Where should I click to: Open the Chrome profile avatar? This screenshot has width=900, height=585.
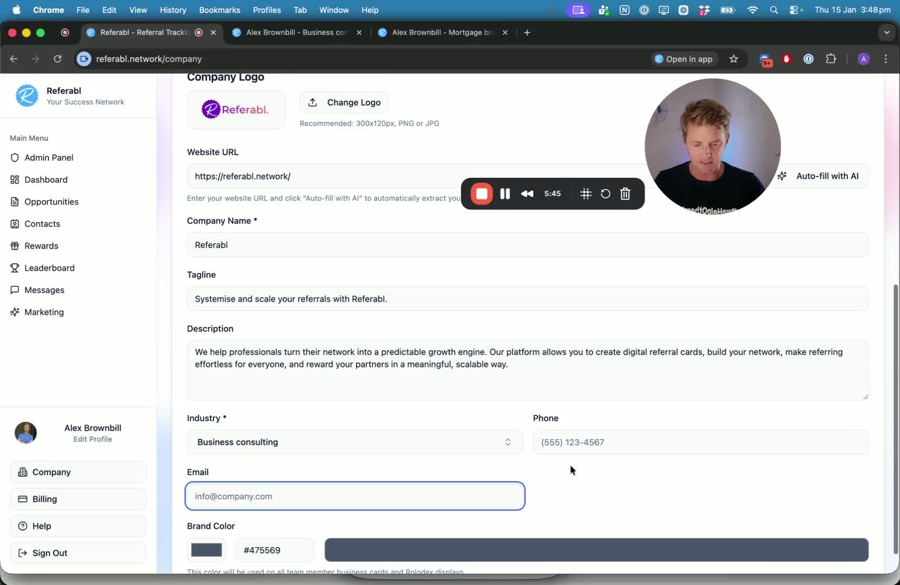[864, 59]
